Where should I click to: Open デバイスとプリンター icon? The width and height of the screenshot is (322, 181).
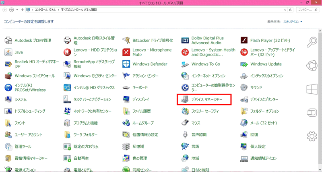244,99
